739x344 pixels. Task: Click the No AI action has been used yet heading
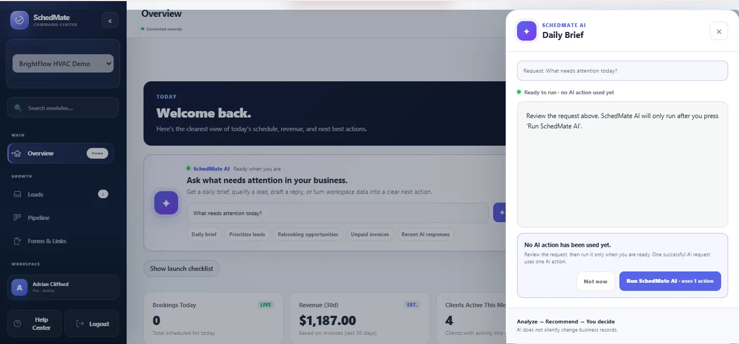(x=567, y=245)
